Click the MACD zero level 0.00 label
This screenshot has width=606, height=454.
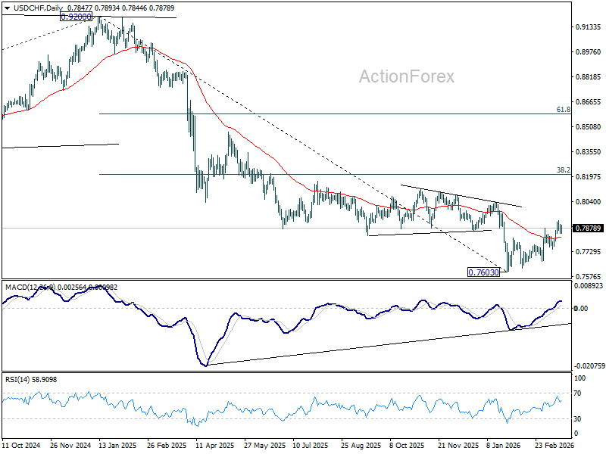click(581, 308)
